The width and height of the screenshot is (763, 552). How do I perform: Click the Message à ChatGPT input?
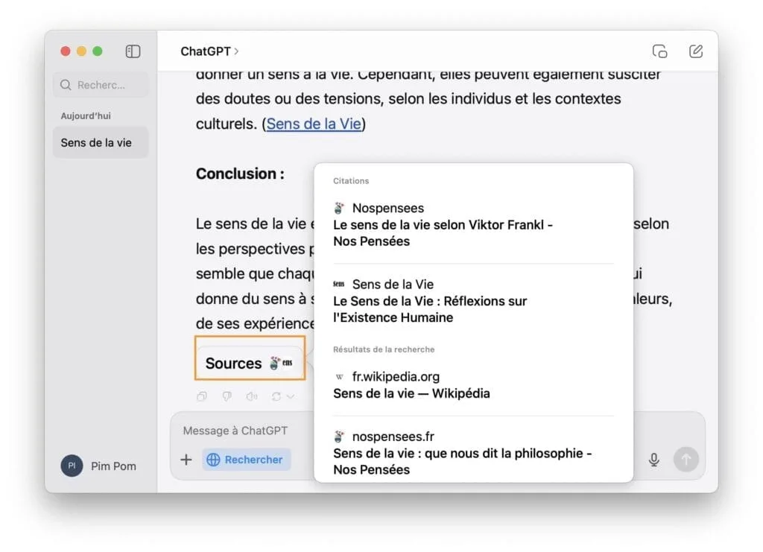235,431
